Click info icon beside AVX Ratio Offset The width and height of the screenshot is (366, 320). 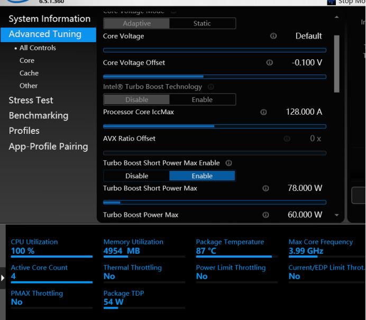pyautogui.click(x=287, y=139)
